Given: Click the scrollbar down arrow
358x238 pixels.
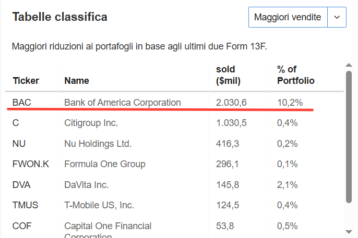Looking at the screenshot, I should pos(349,232).
